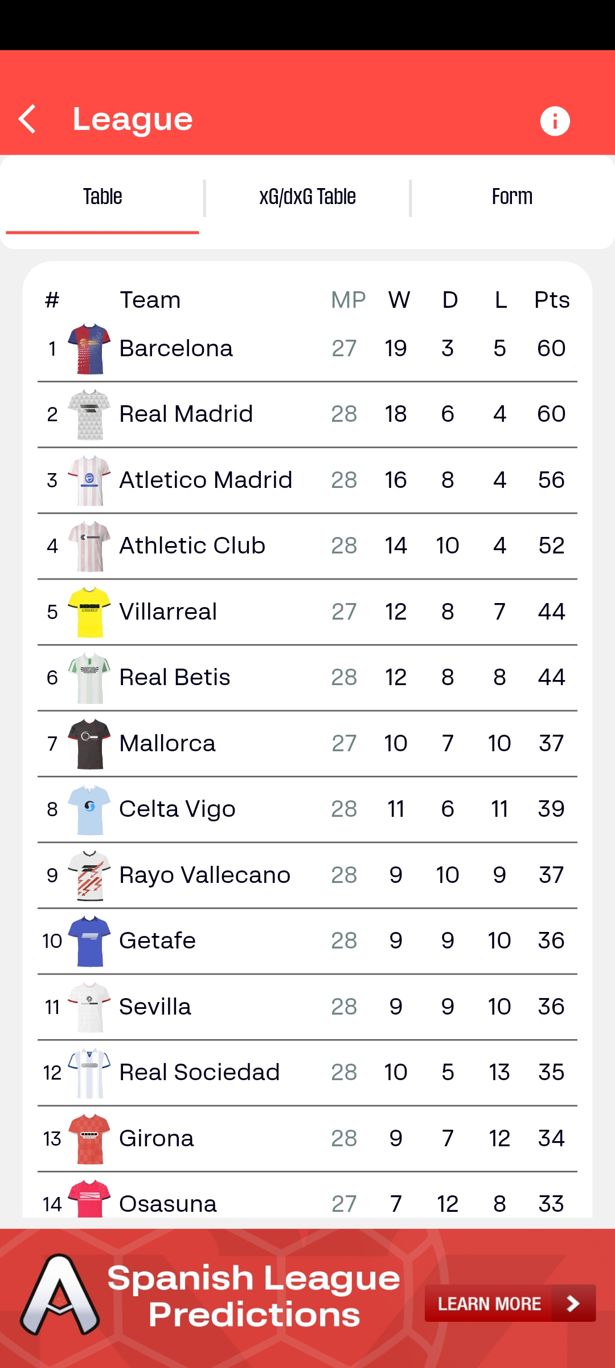Open the Spanish League Predictions banner

pos(307,1298)
